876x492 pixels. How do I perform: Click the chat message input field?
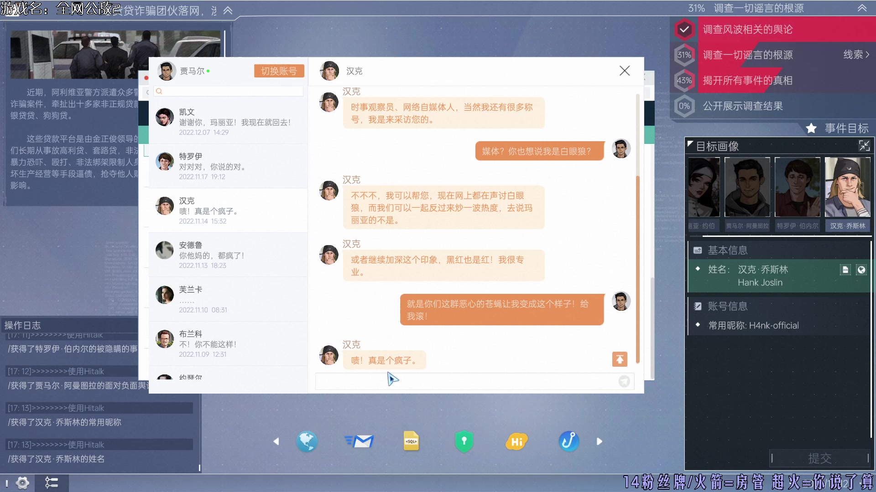tap(461, 381)
